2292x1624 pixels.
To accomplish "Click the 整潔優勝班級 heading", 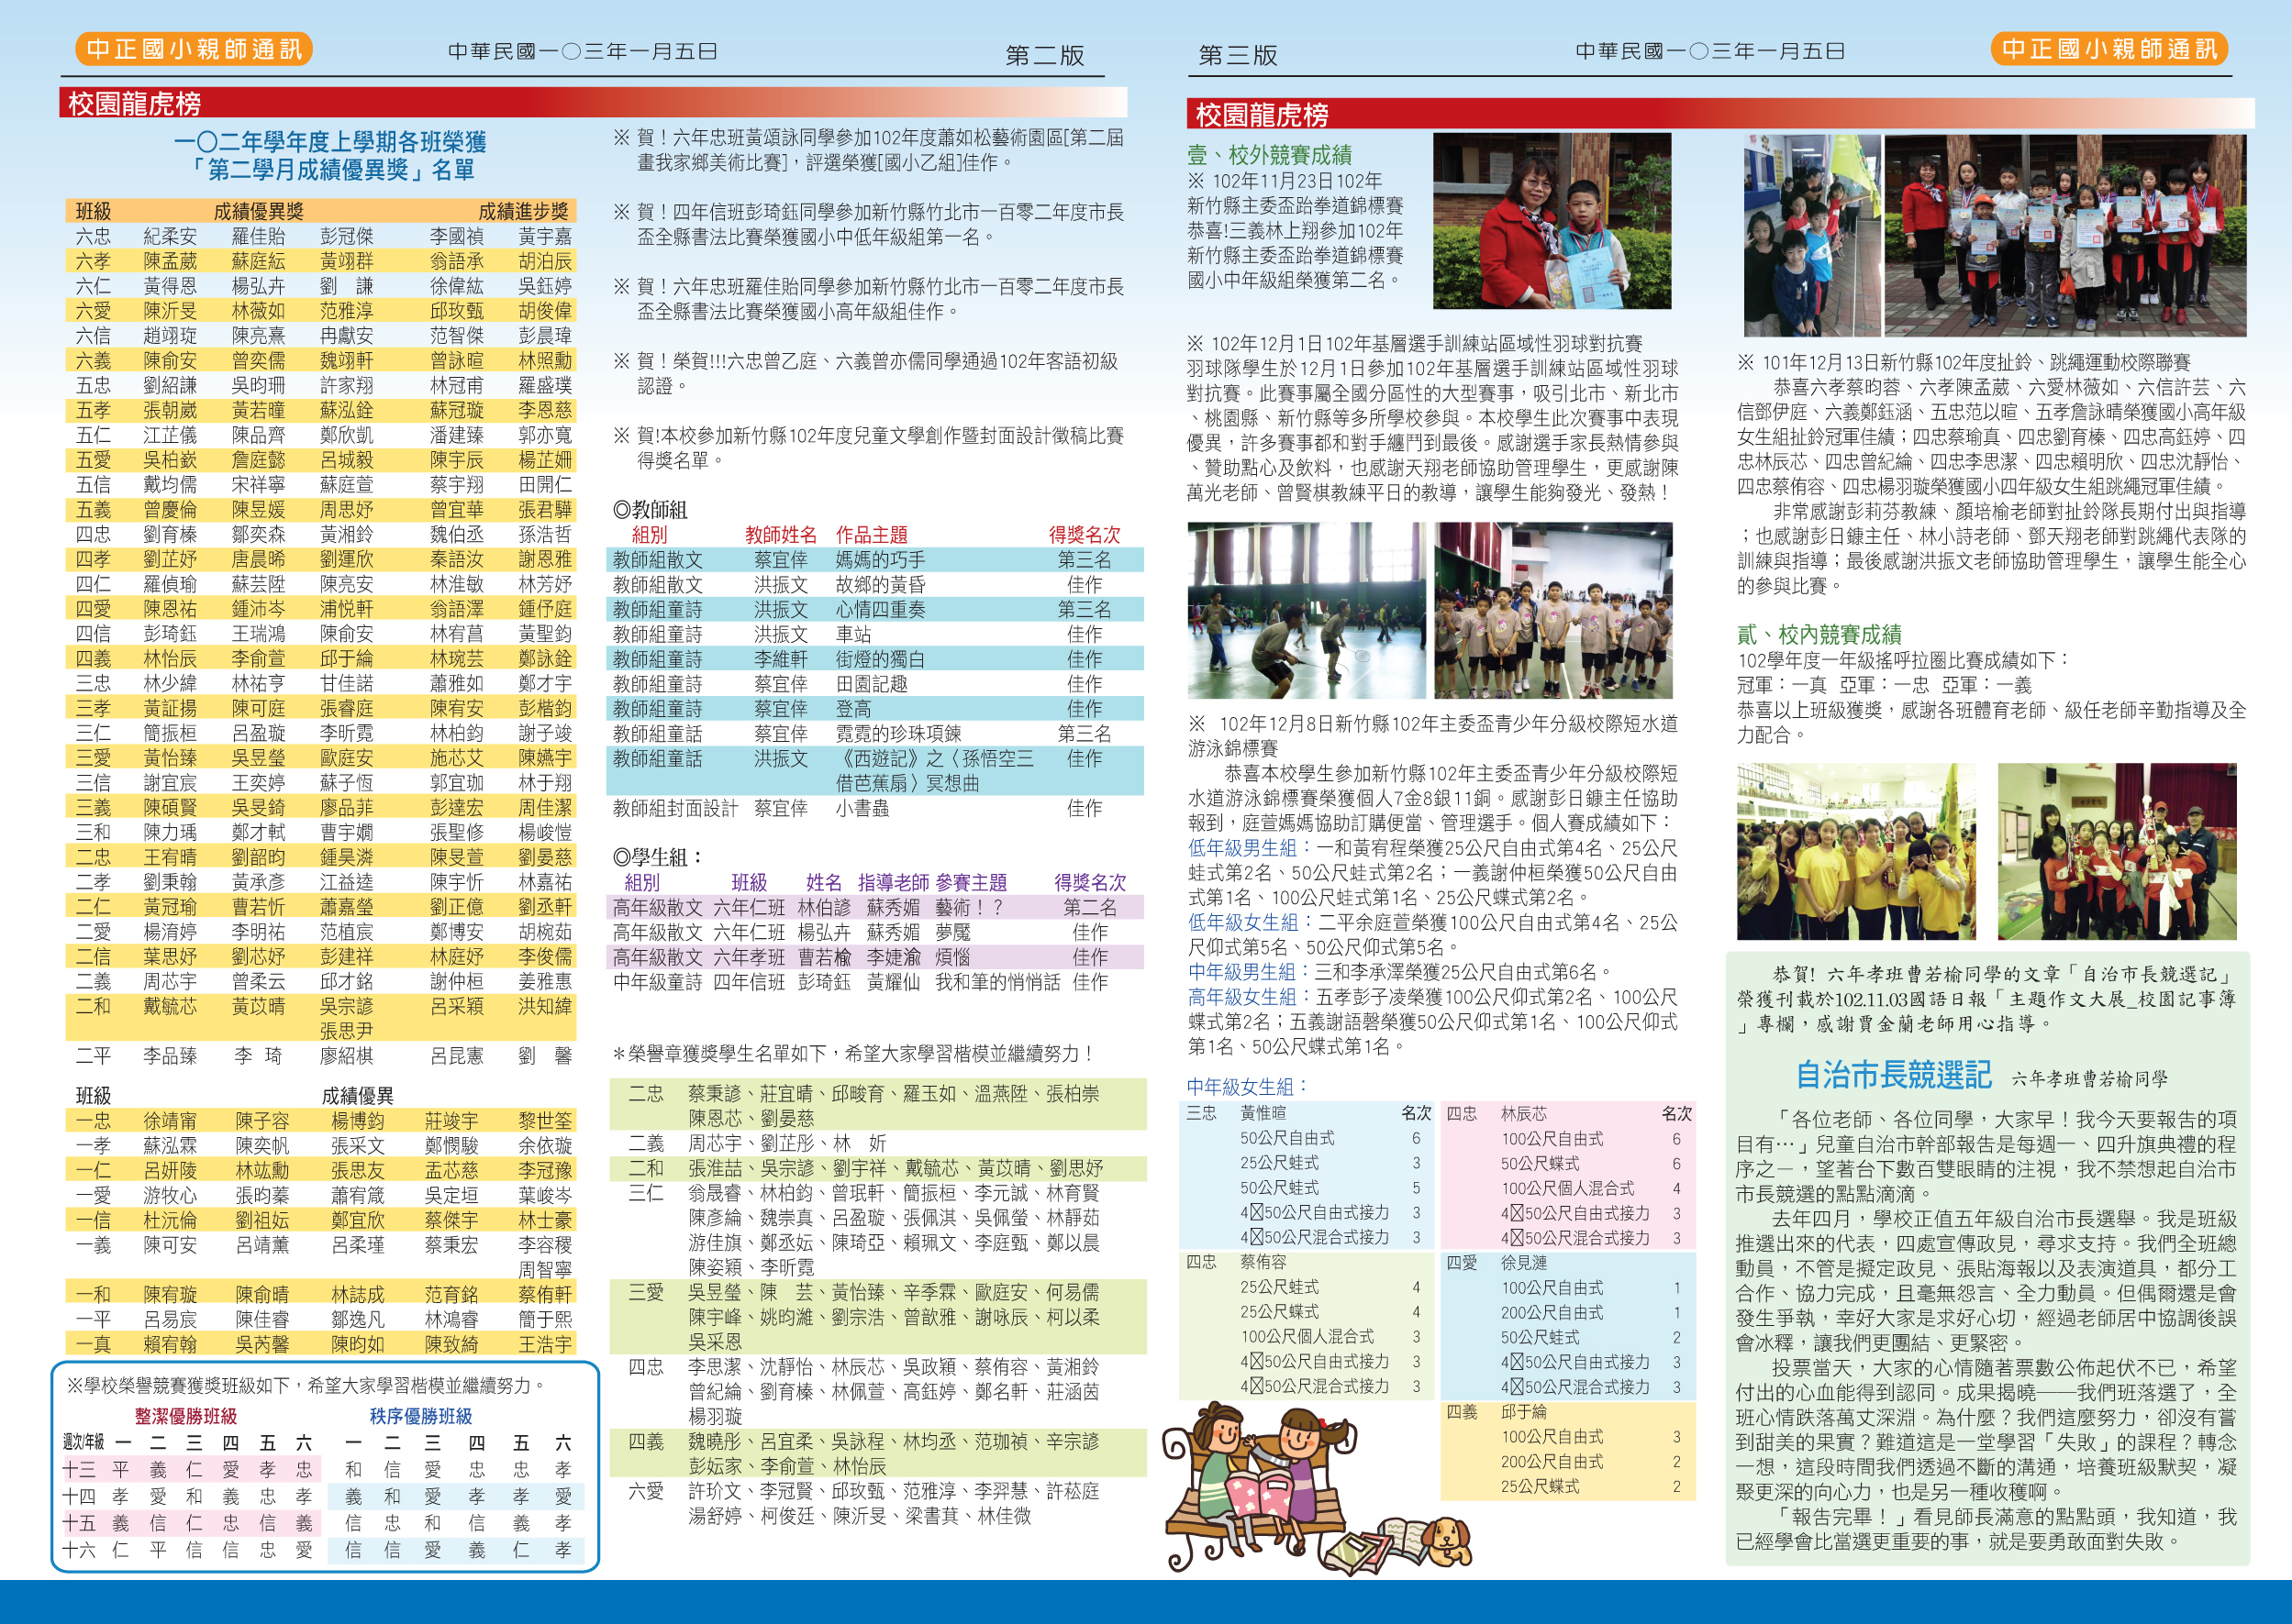I will coord(186,1416).
